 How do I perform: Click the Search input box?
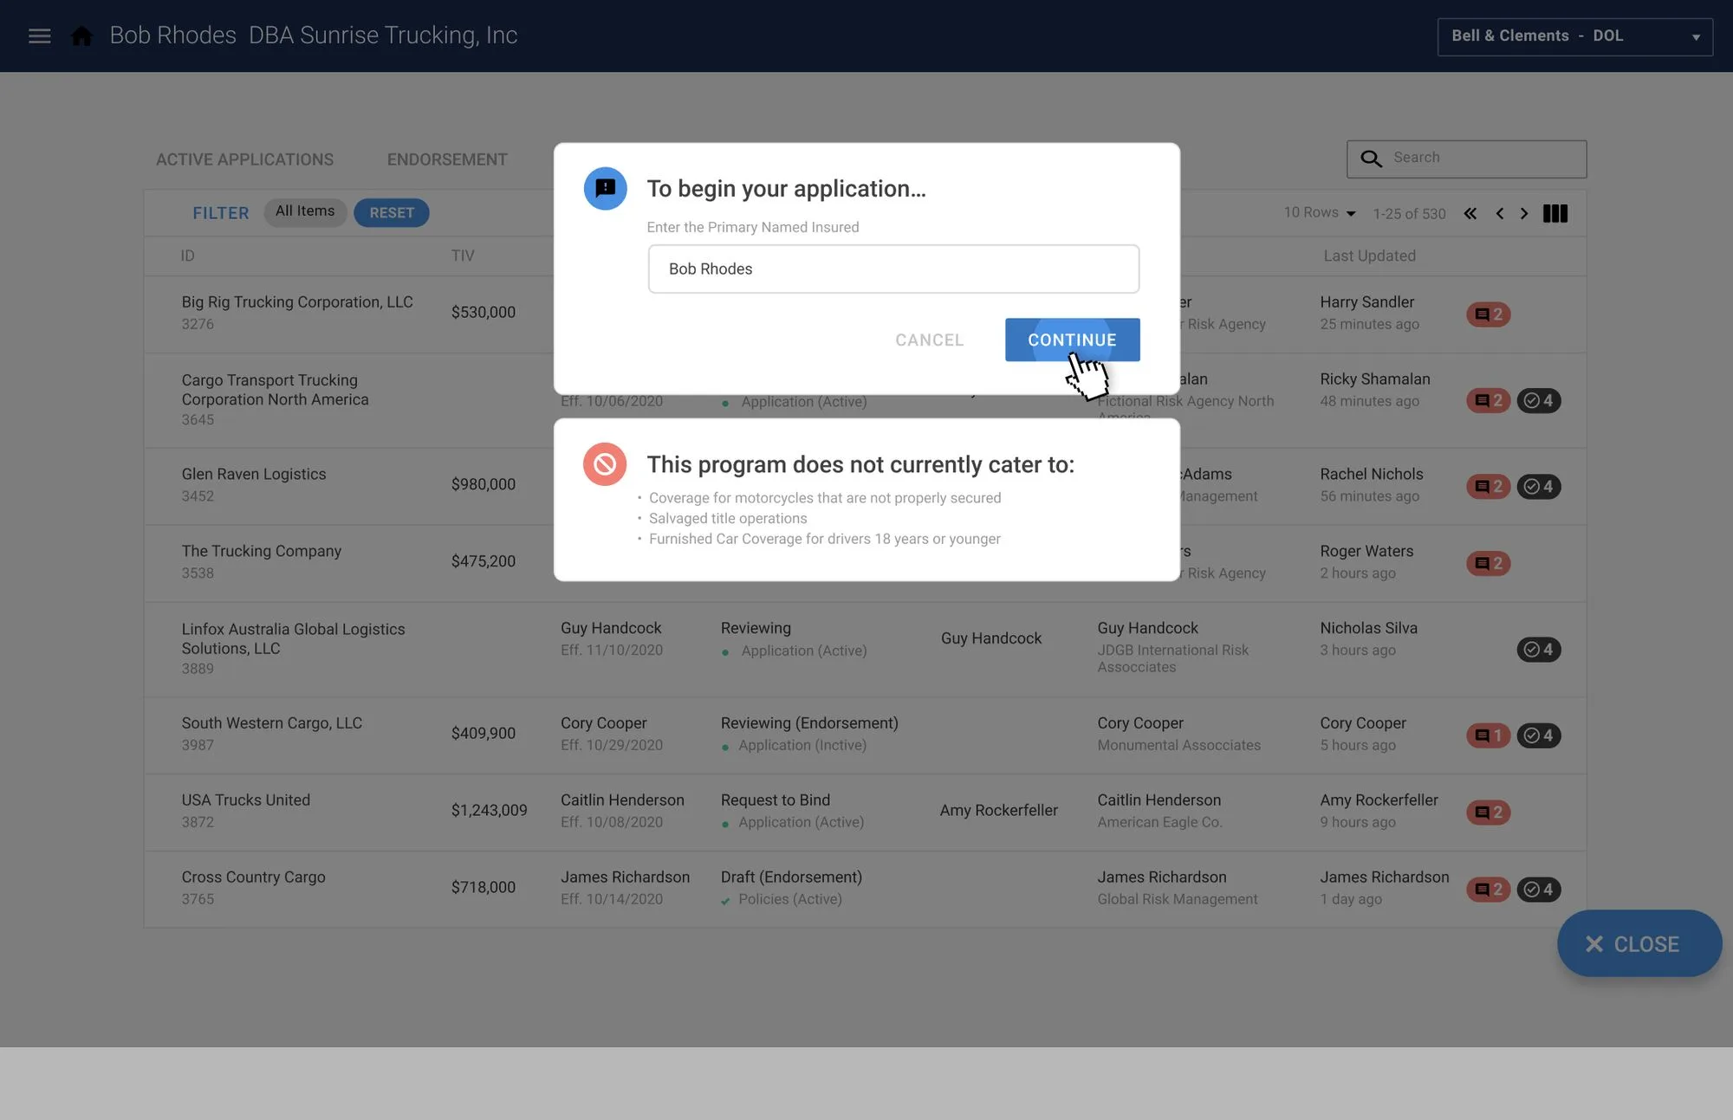[1466, 159]
